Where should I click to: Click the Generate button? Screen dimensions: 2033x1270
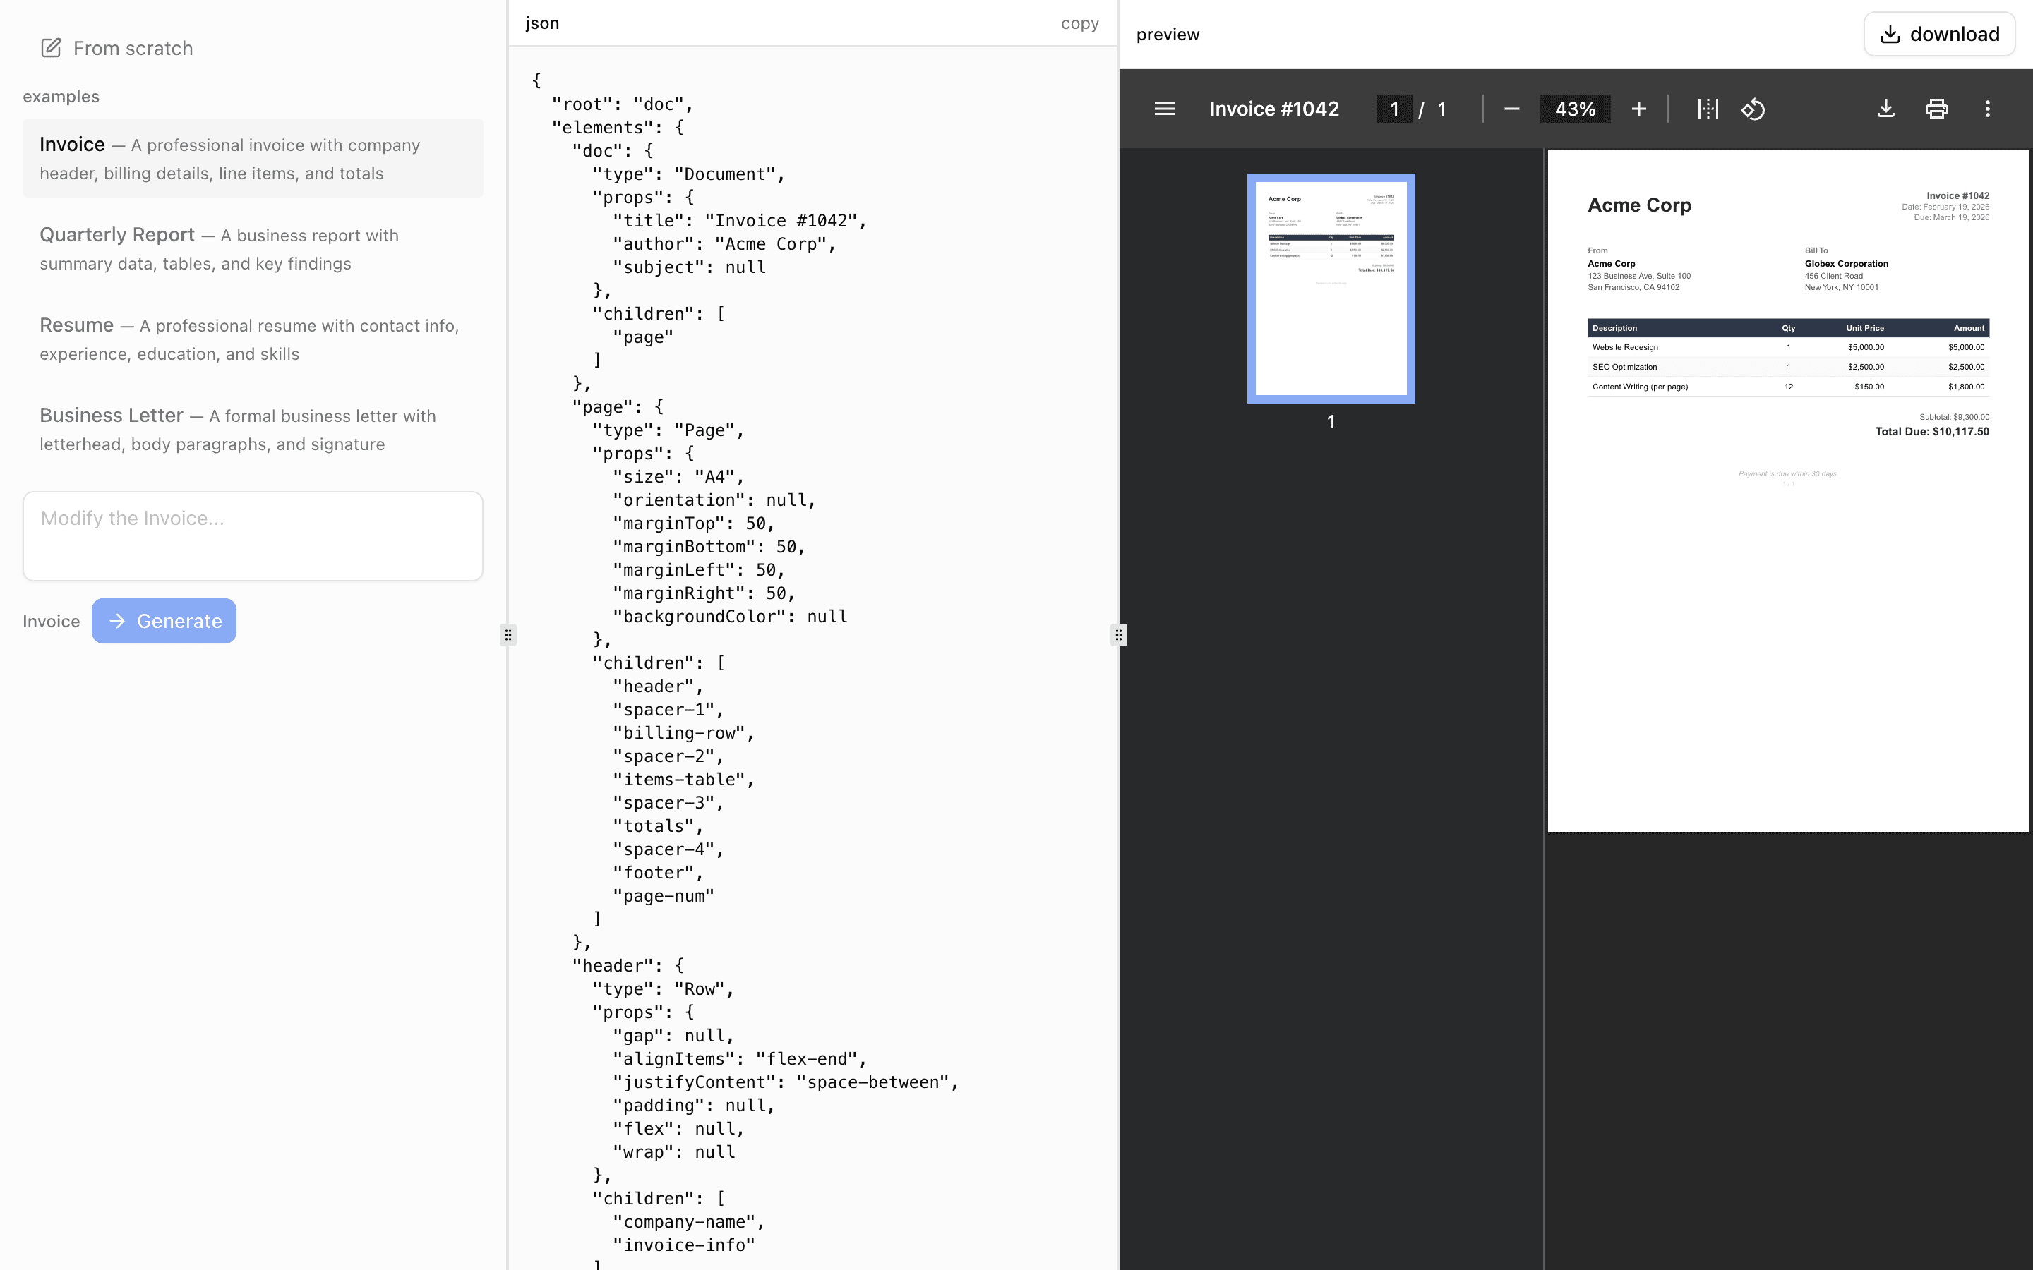(x=164, y=621)
